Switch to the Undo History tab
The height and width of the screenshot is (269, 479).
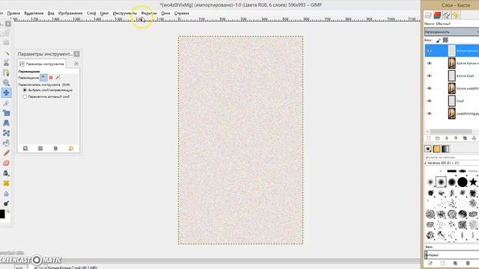coord(456,15)
